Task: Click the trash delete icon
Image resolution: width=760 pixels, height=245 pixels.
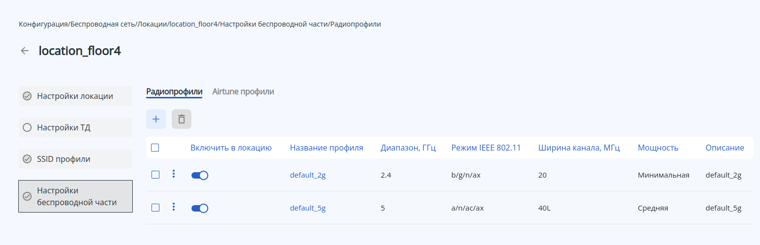Action: tap(182, 119)
